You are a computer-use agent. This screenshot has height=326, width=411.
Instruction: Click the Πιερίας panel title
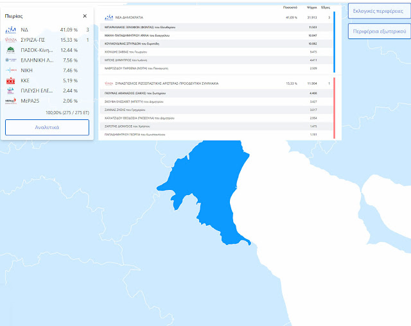13,16
